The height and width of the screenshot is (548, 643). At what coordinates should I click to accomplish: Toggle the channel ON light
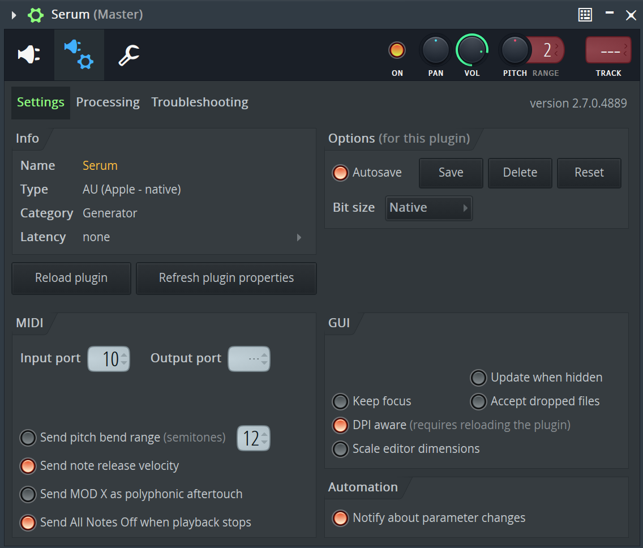click(x=397, y=50)
